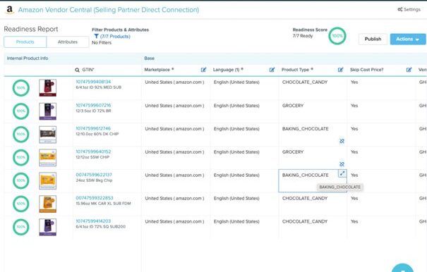Click Marketplace cell in 00747599322853 row

(176, 204)
